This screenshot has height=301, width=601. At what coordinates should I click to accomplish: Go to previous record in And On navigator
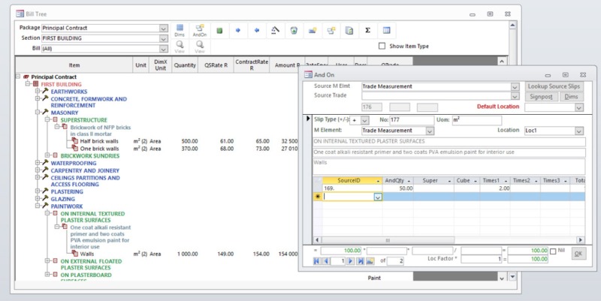click(326, 261)
